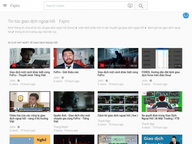Click the Fxpro logo text
This screenshot has height=144, width=192.
coord(15,6)
